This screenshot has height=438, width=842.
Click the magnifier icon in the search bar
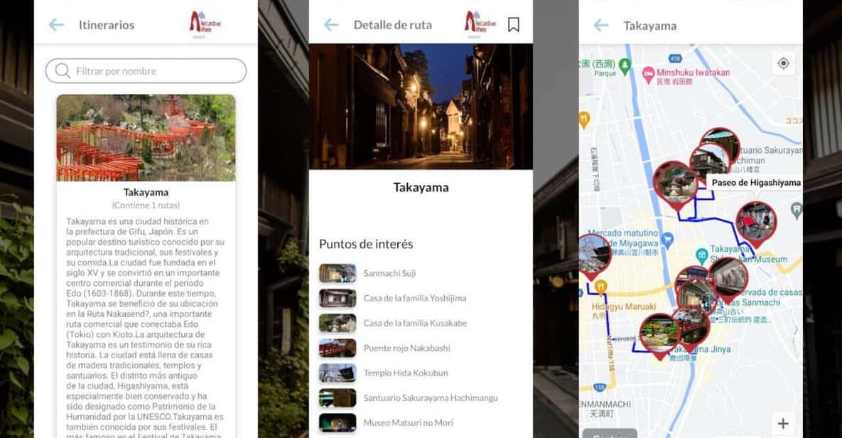coord(65,71)
